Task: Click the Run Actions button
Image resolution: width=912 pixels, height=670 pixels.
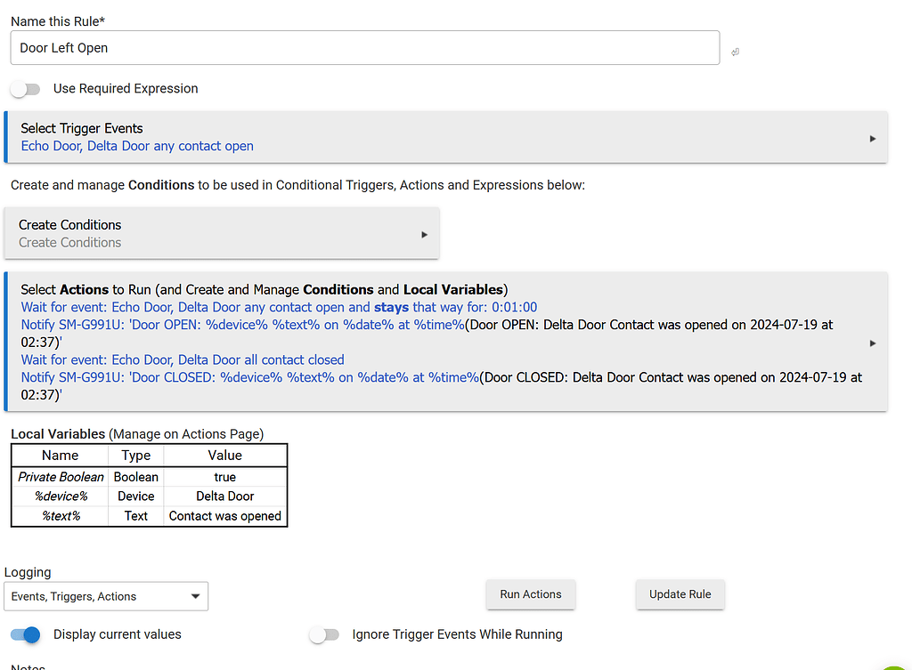Action: 531,594
